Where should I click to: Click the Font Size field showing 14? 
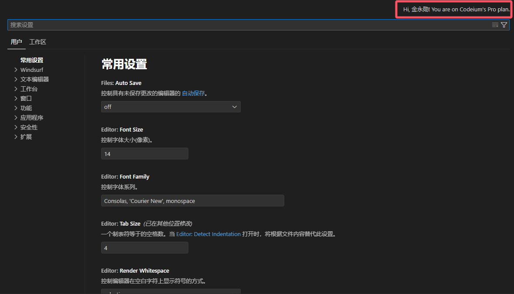(x=145, y=154)
